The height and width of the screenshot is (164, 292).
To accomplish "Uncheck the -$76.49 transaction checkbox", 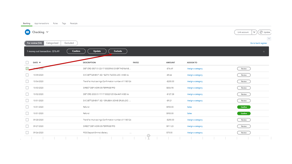I will pyautogui.click(x=27, y=69).
